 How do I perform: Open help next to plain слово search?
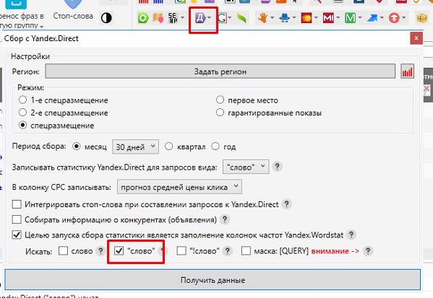click(x=100, y=251)
